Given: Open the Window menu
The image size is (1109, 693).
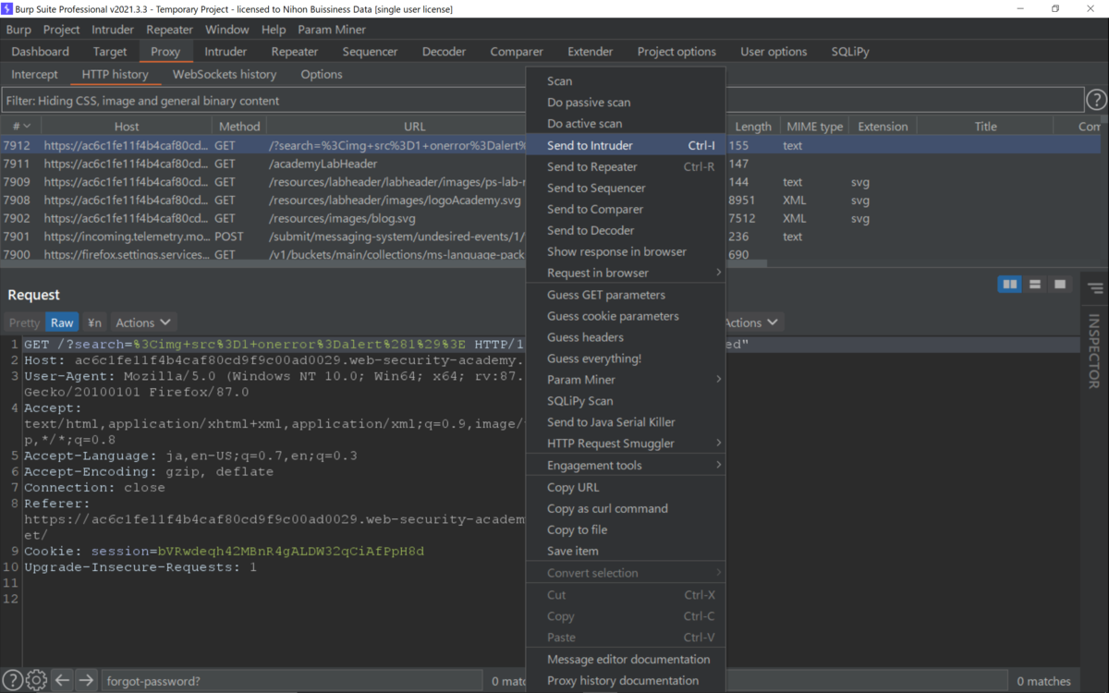Looking at the screenshot, I should click(x=226, y=30).
